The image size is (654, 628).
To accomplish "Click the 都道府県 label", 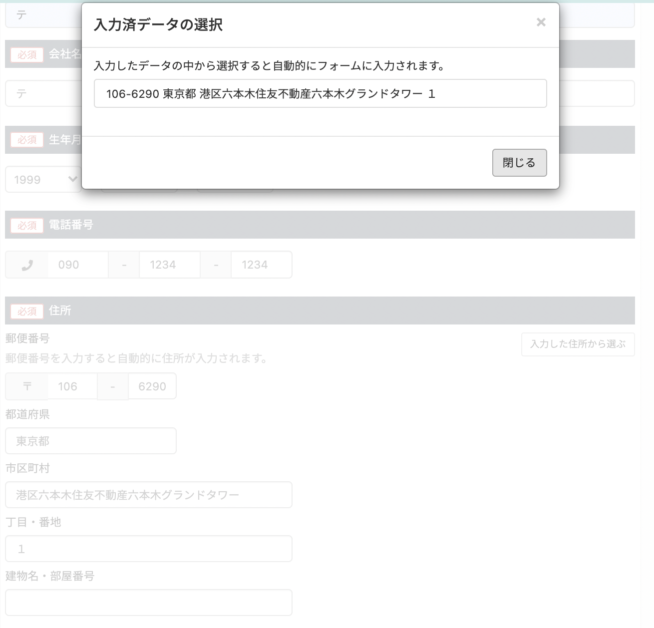I will click(27, 414).
